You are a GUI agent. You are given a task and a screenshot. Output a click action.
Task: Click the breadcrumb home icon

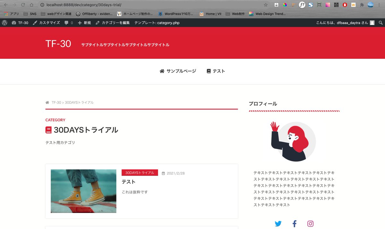click(47, 103)
